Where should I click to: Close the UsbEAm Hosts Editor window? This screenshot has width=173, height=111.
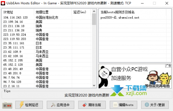point(167,3)
